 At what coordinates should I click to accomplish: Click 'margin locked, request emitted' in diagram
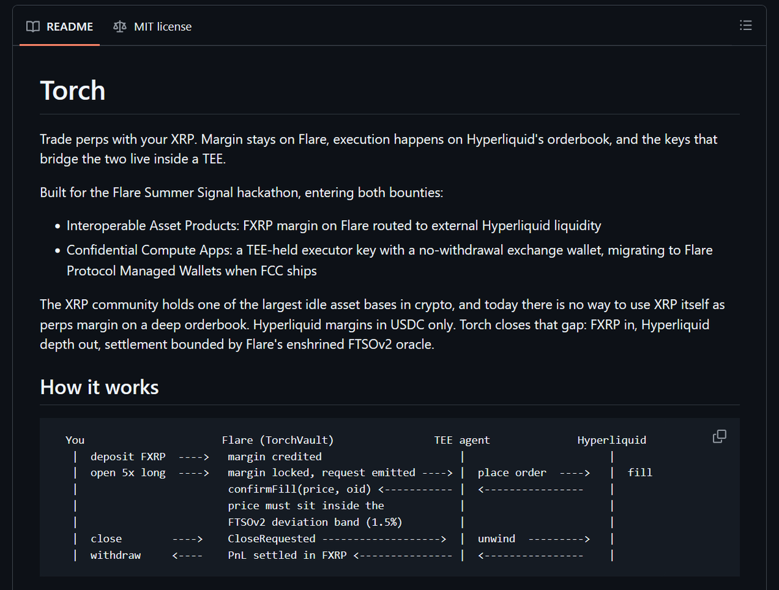click(321, 473)
